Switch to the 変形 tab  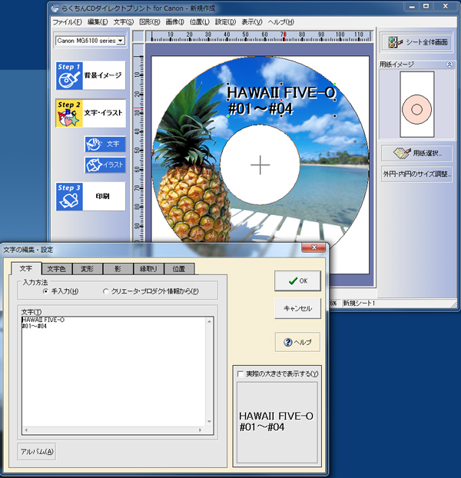(x=88, y=269)
